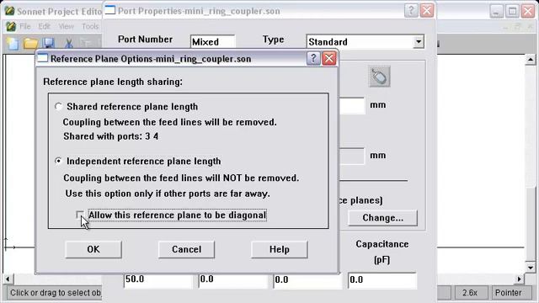Enable Allow this reference plane to be diagonal
539x303 pixels.
pos(80,215)
